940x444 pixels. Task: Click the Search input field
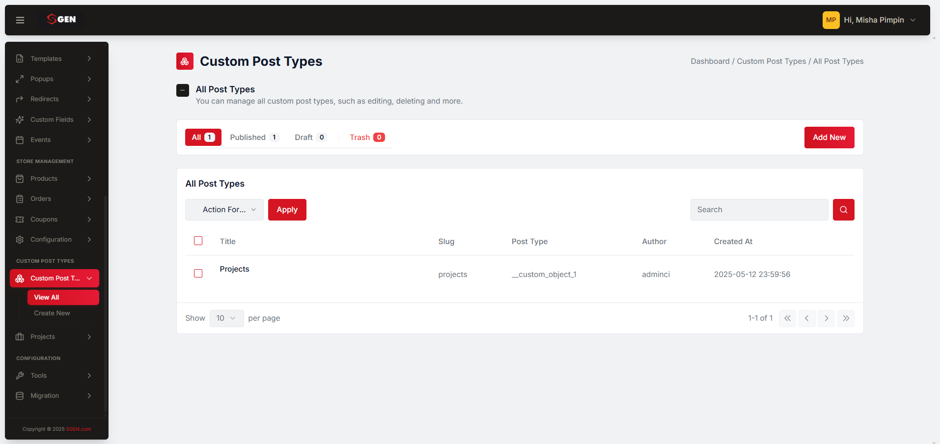(759, 210)
